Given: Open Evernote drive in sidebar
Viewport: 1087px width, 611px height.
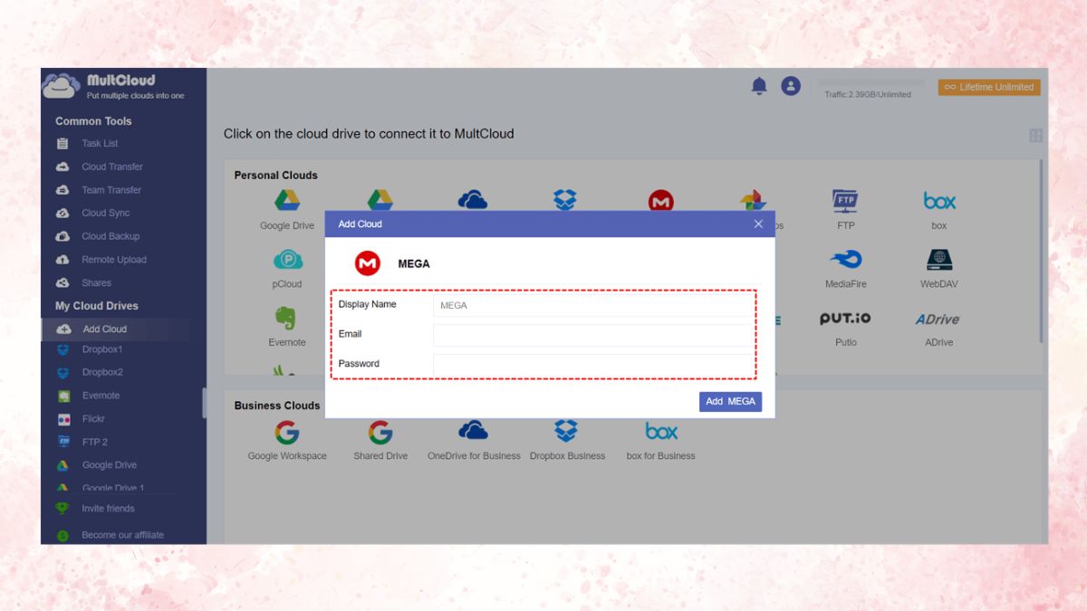Looking at the screenshot, I should pyautogui.click(x=101, y=396).
